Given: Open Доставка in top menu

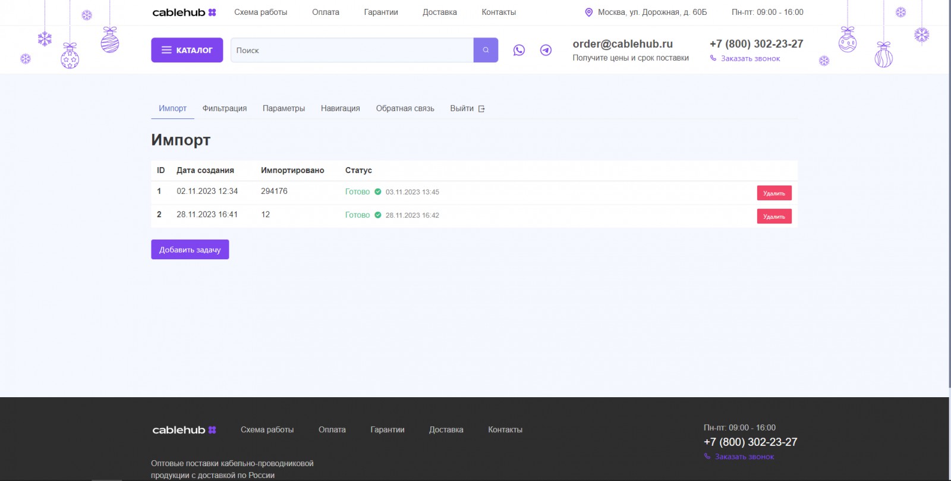Looking at the screenshot, I should (x=440, y=12).
